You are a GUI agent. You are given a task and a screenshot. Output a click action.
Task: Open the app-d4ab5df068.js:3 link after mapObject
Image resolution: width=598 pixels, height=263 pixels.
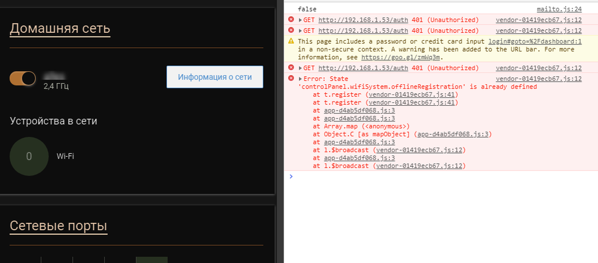click(453, 134)
